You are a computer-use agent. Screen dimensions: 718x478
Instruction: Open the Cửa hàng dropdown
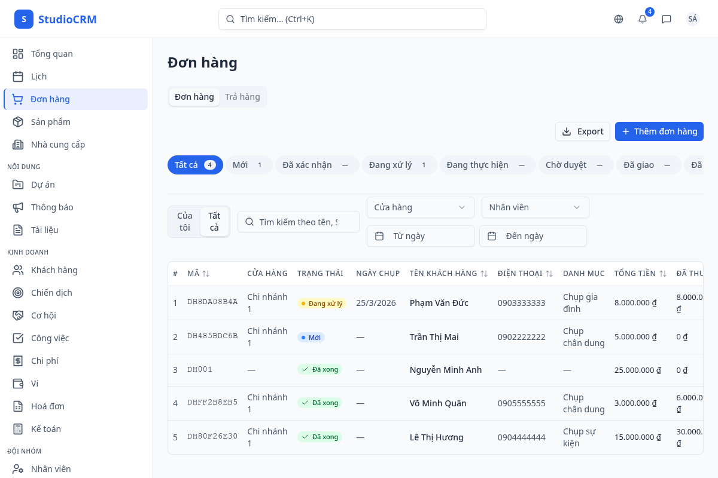tap(420, 207)
